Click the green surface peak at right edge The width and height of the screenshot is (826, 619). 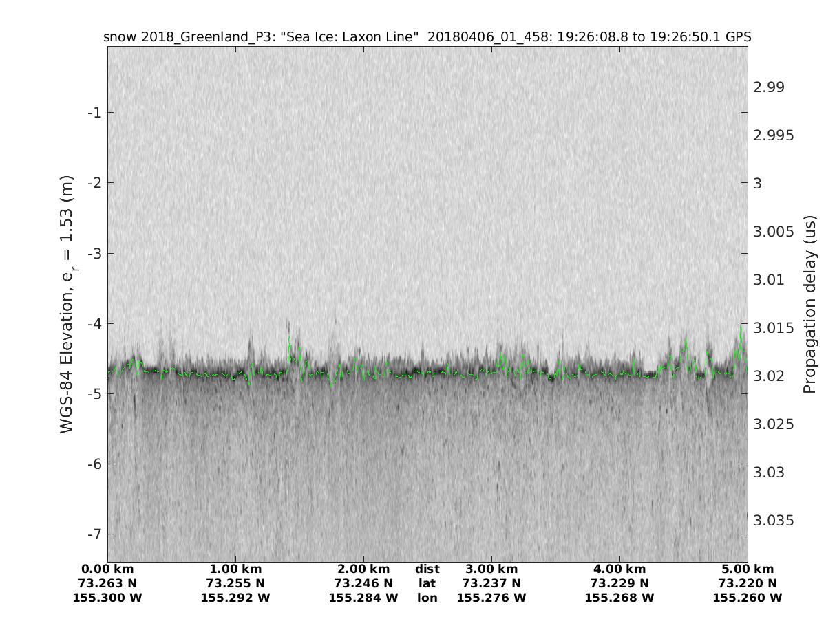coord(741,329)
